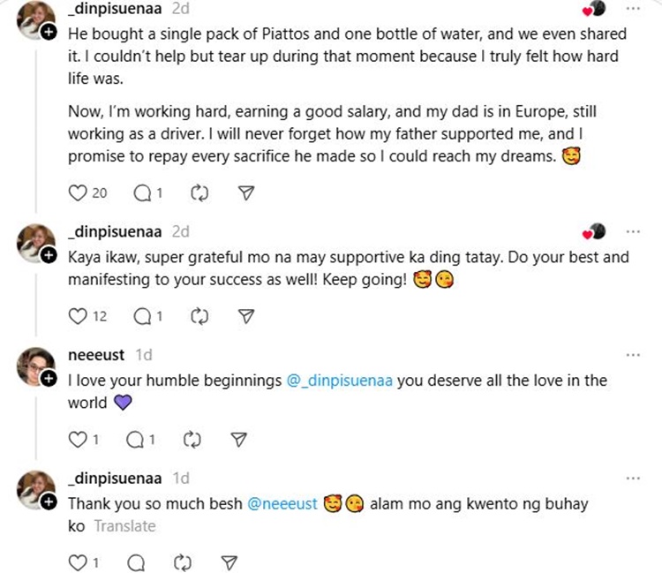Like the 'Thank you so much besh' reply
Screen dimensions: 662x573
point(79,562)
